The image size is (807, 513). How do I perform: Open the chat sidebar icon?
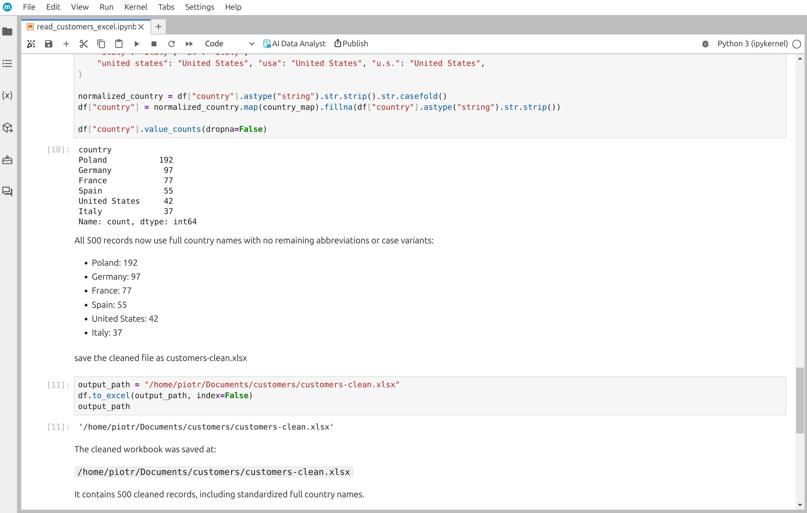pyautogui.click(x=7, y=191)
